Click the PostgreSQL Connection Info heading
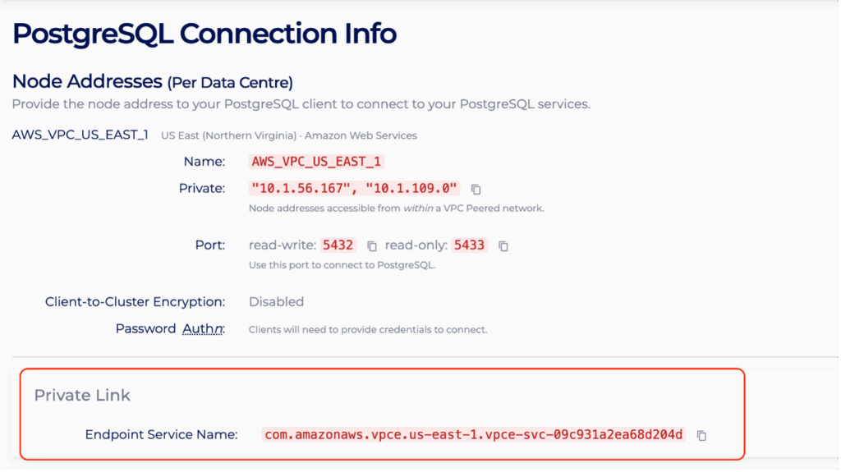841x472 pixels. (x=205, y=34)
